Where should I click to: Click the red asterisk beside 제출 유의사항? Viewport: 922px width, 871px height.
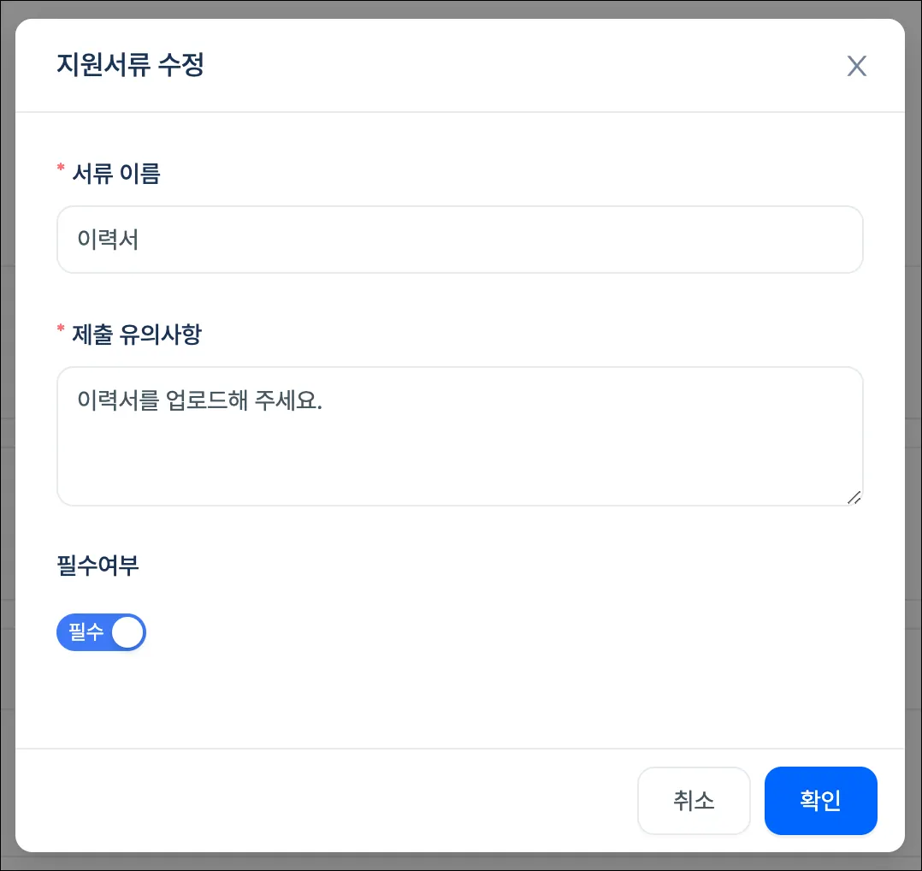pyautogui.click(x=61, y=329)
